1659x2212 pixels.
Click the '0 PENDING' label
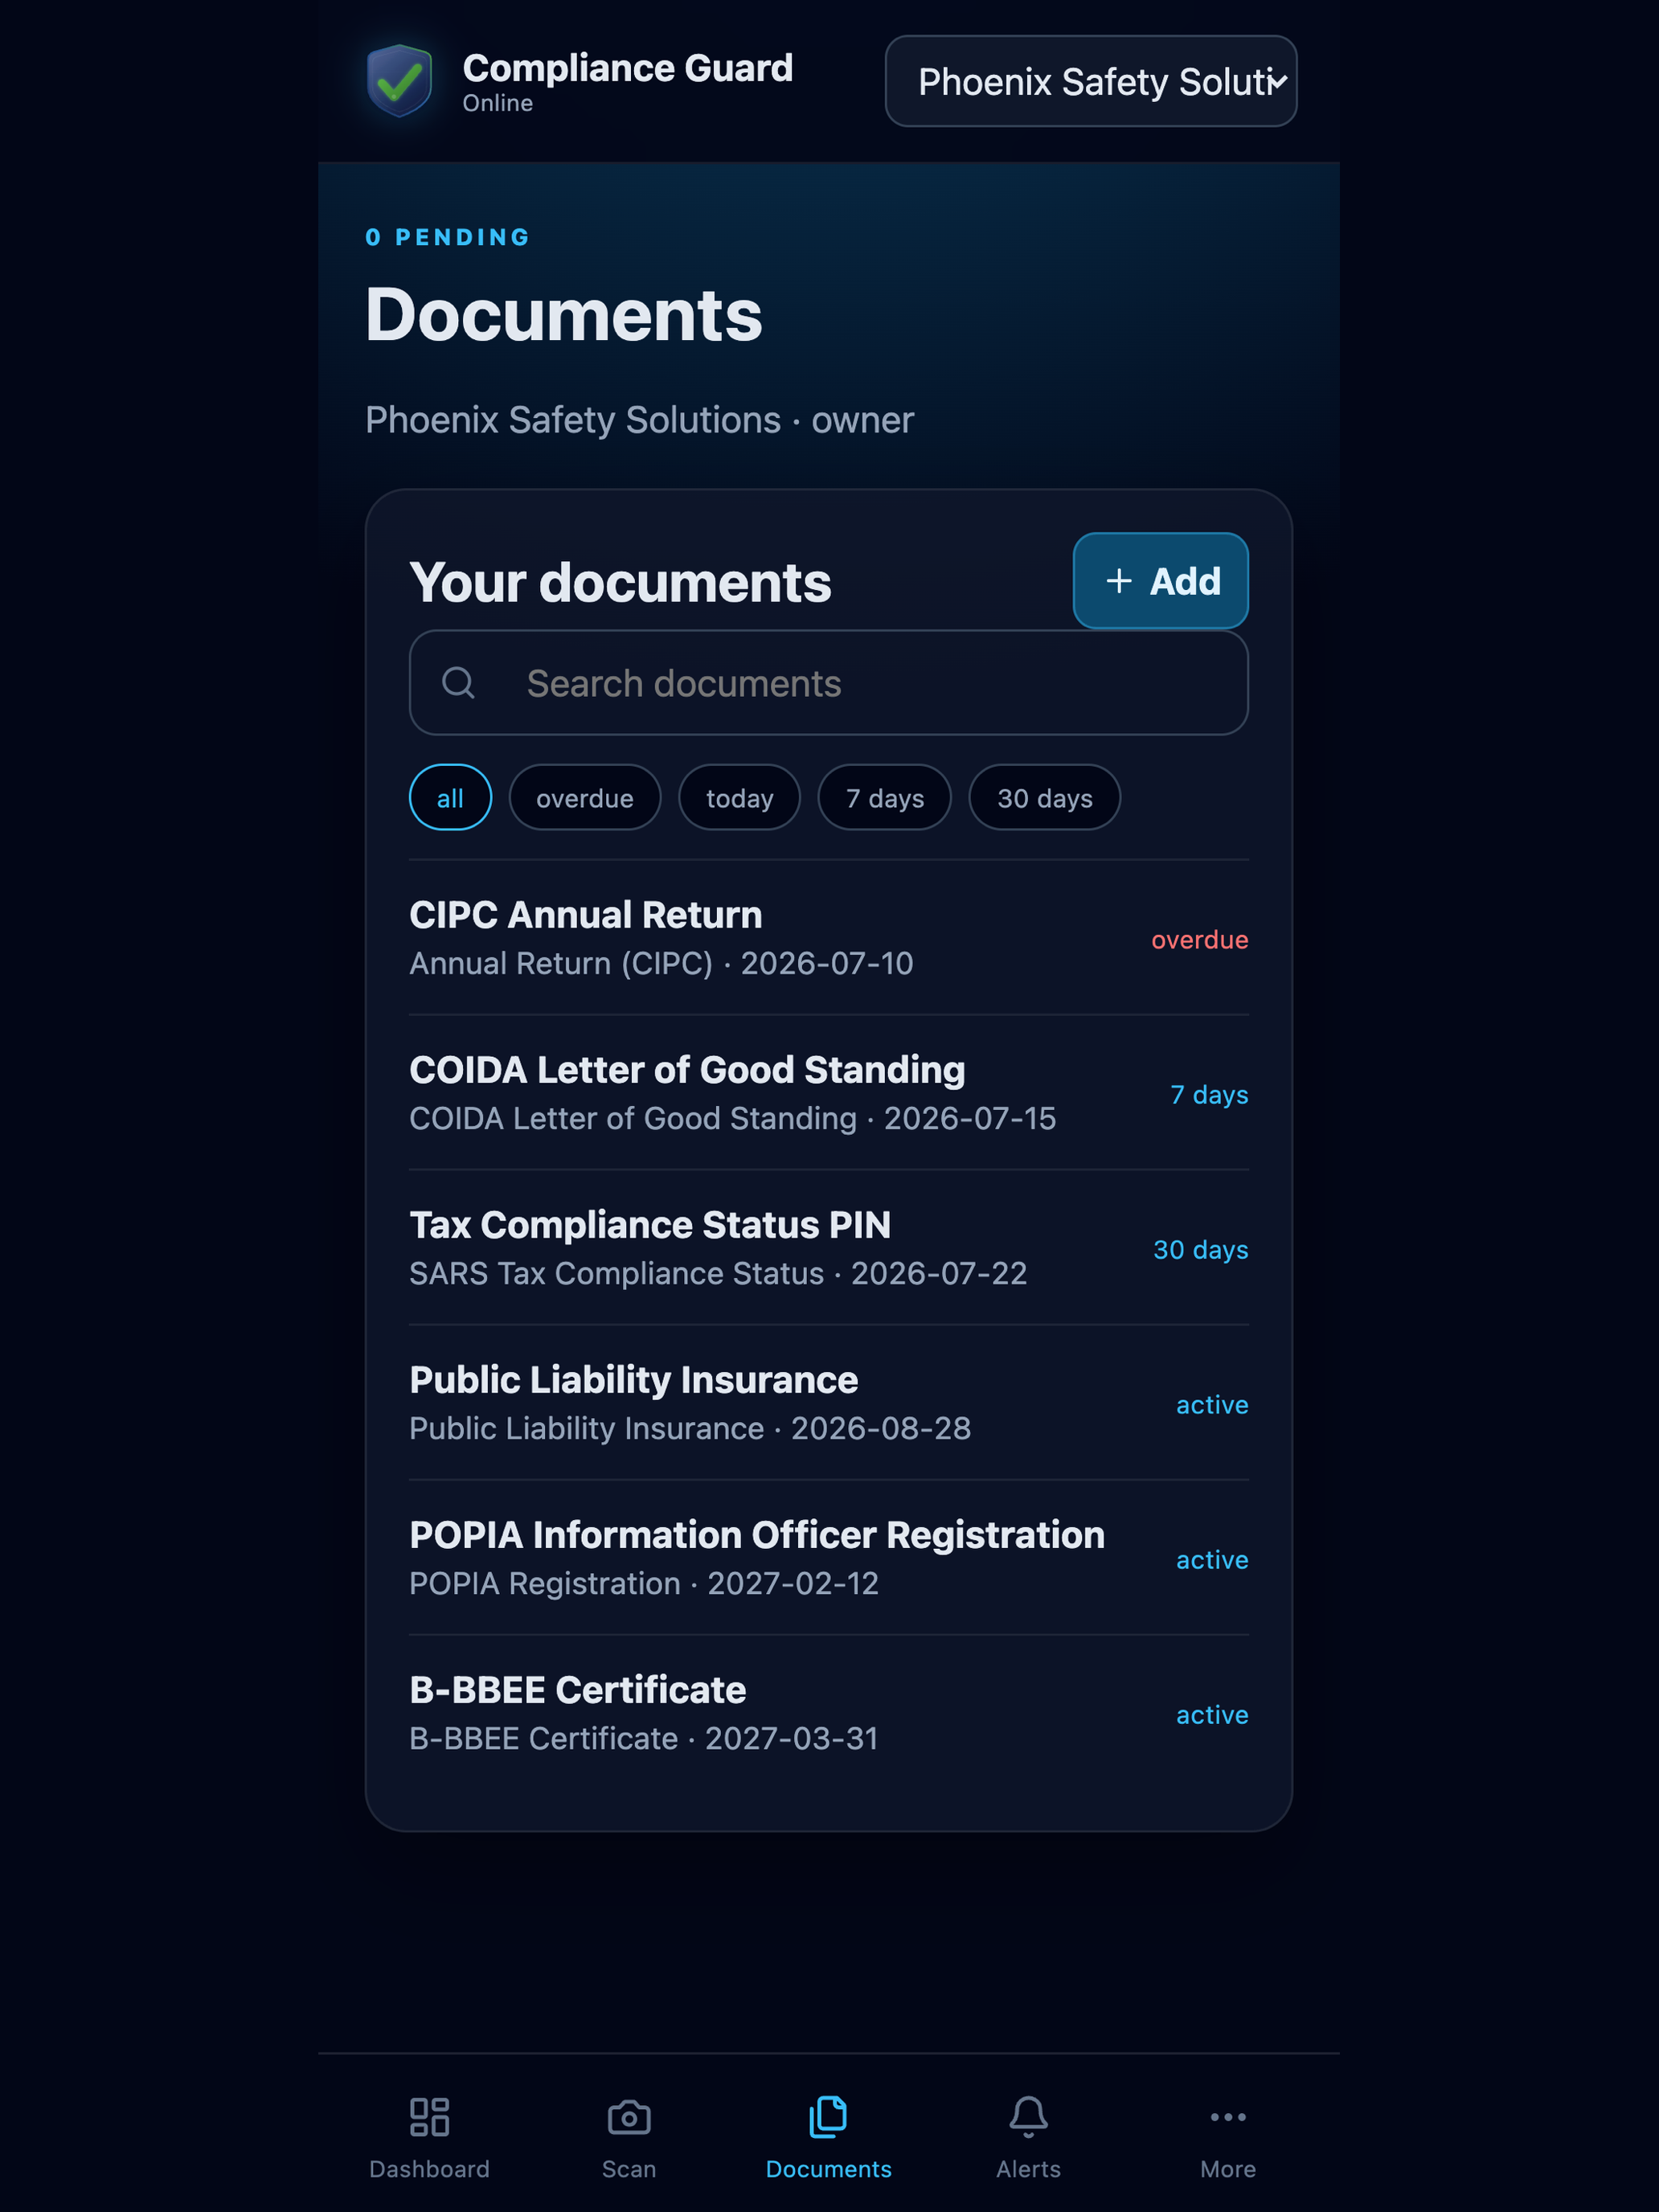point(447,237)
